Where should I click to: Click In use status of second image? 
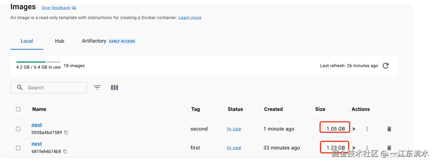point(234,129)
